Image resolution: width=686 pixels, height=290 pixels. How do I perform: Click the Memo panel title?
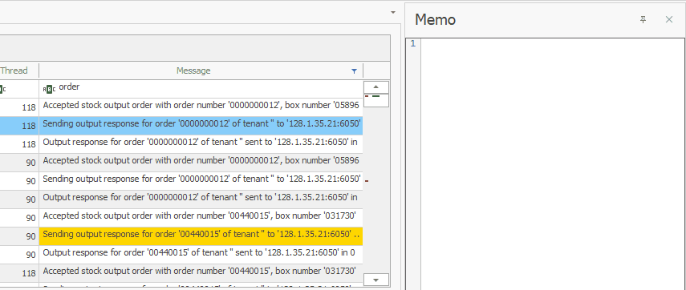tap(436, 20)
